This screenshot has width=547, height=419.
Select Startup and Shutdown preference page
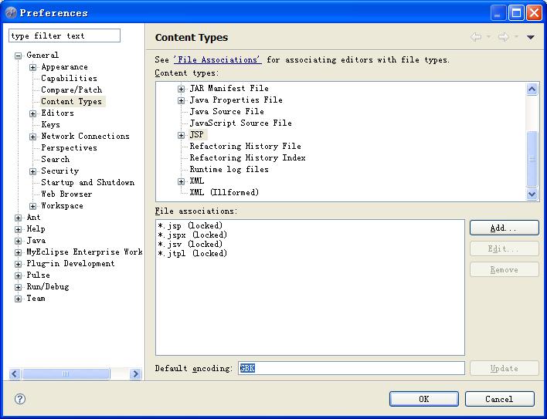coord(87,183)
